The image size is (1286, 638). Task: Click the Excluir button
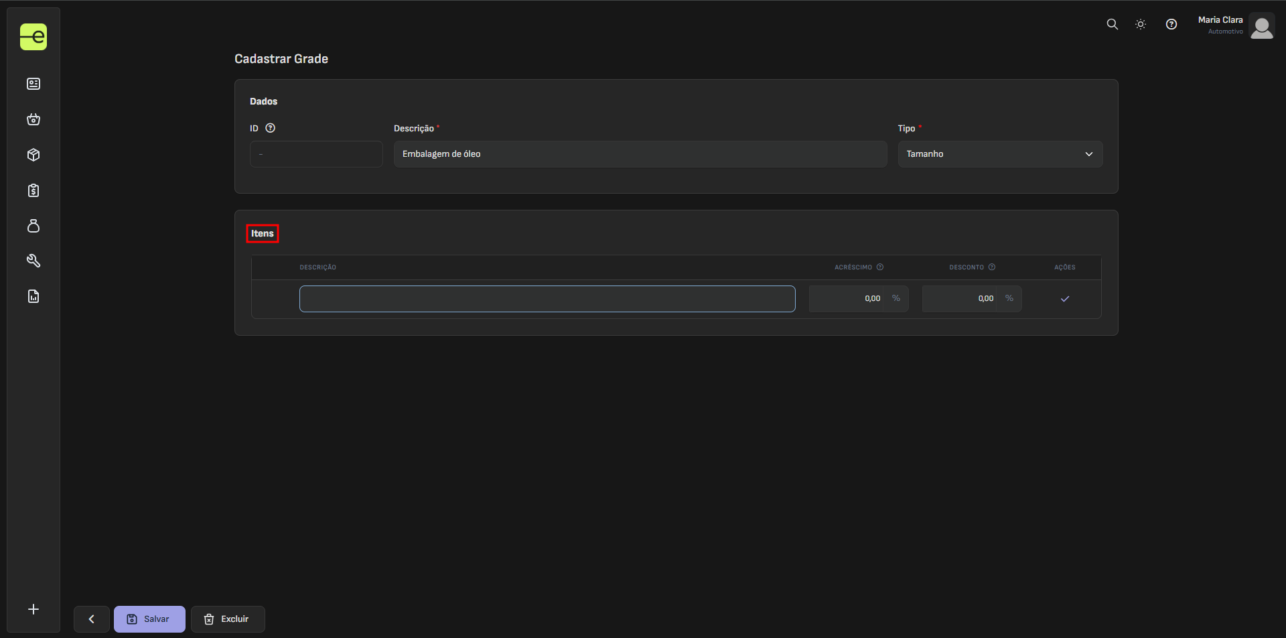[228, 619]
